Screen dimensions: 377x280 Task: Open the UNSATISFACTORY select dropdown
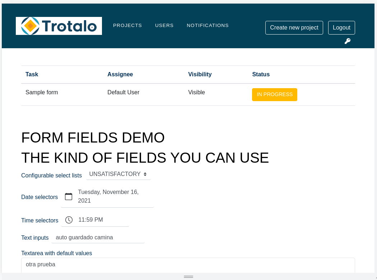[x=118, y=174]
